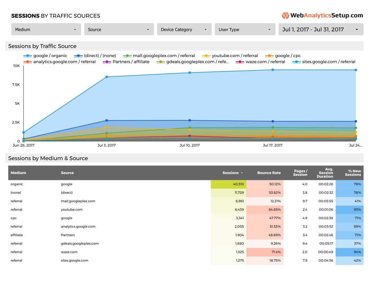This screenshot has height=289, width=375.
Task: Select bounce rate cell 50.12%
Action: (x=265, y=184)
